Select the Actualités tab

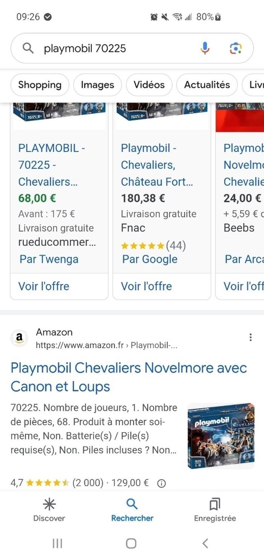[x=207, y=85]
